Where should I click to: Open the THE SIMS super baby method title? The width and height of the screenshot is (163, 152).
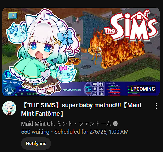(81, 110)
